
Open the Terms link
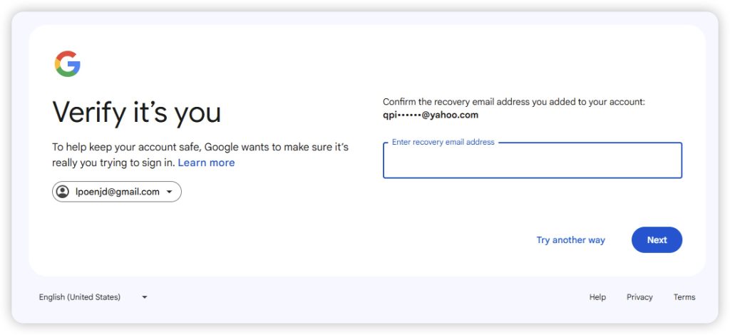pos(684,297)
